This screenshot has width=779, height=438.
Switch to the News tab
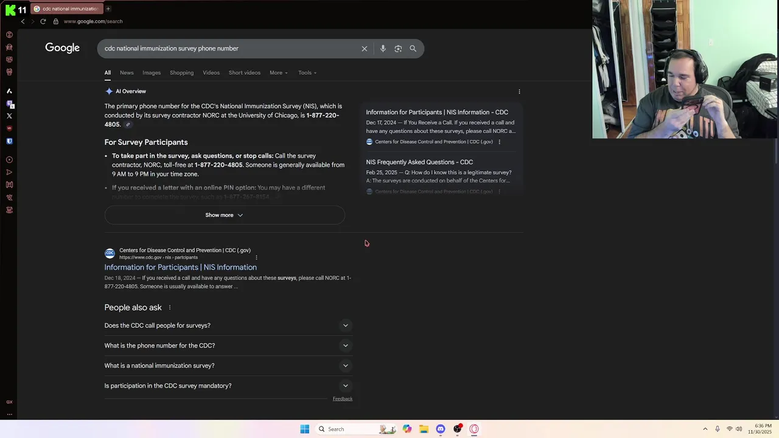[127, 73]
